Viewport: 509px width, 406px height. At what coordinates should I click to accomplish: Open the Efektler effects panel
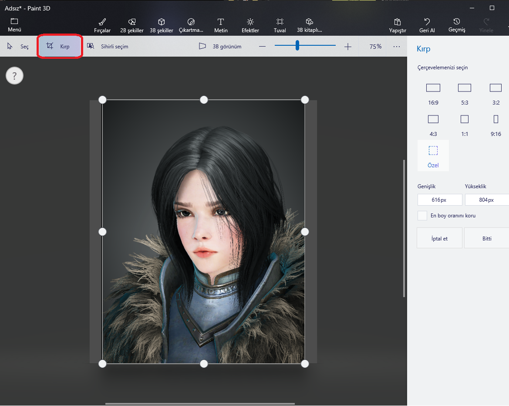tap(250, 25)
